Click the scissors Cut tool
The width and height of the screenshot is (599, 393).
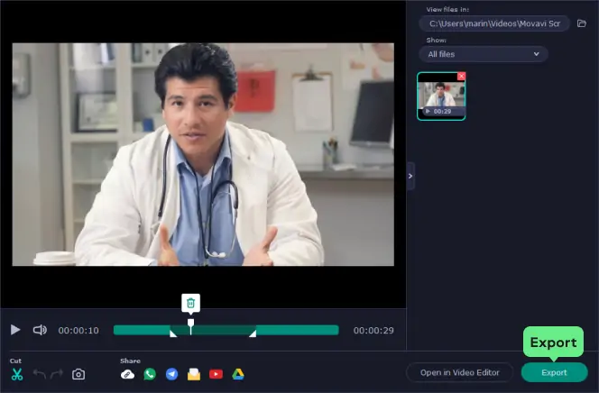pyautogui.click(x=17, y=374)
